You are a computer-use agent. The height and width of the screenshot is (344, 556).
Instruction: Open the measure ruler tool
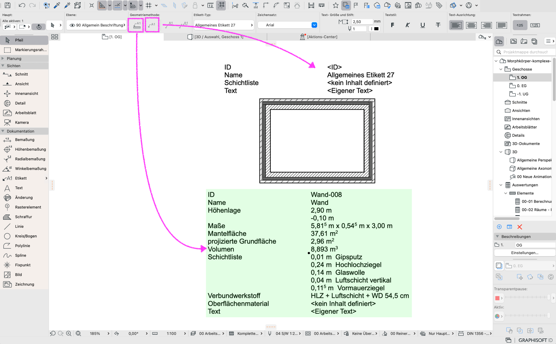[211, 5]
